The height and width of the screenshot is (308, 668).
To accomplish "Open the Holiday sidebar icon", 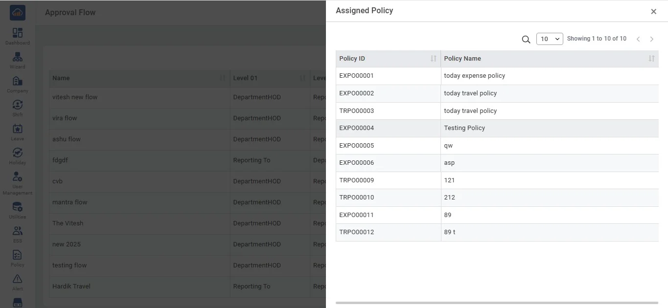I will point(18,153).
